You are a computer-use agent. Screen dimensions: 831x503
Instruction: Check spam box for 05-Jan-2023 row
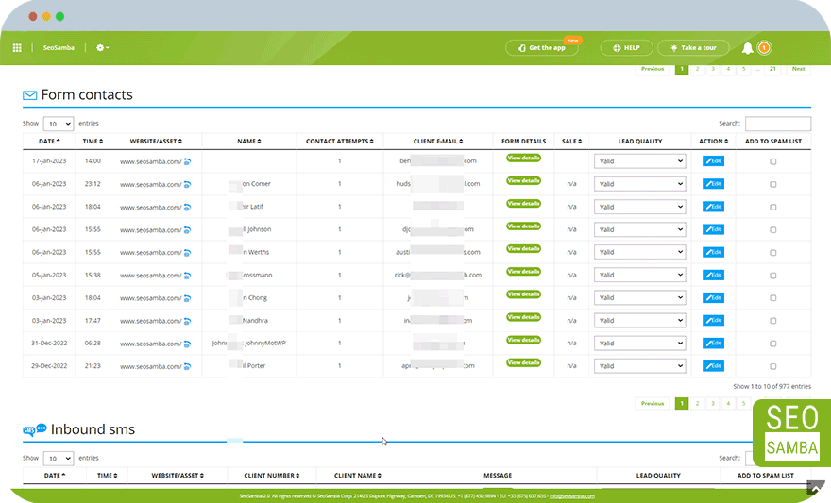pyautogui.click(x=773, y=276)
